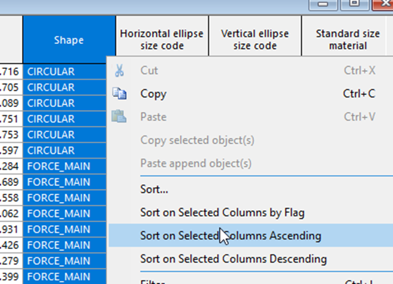Viewport: 393px width, 284px height.
Task: Click the FORCE_MAIN cell beside .558
Action: pos(64,198)
